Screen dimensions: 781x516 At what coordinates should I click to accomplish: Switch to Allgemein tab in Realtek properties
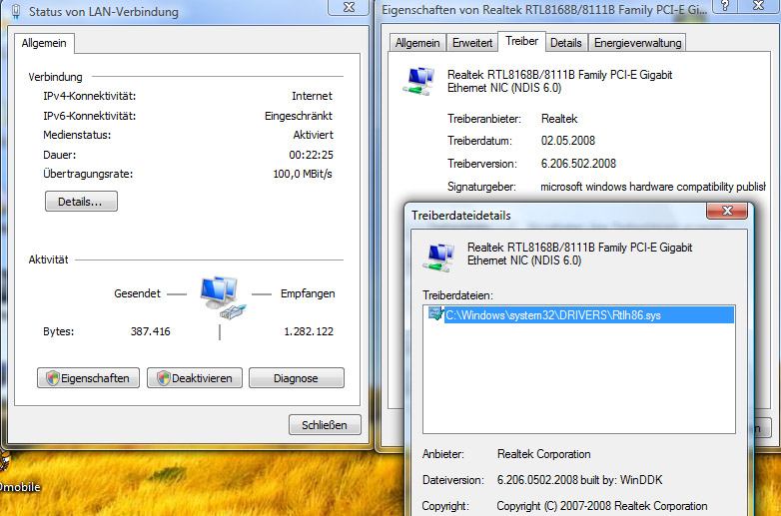point(417,43)
